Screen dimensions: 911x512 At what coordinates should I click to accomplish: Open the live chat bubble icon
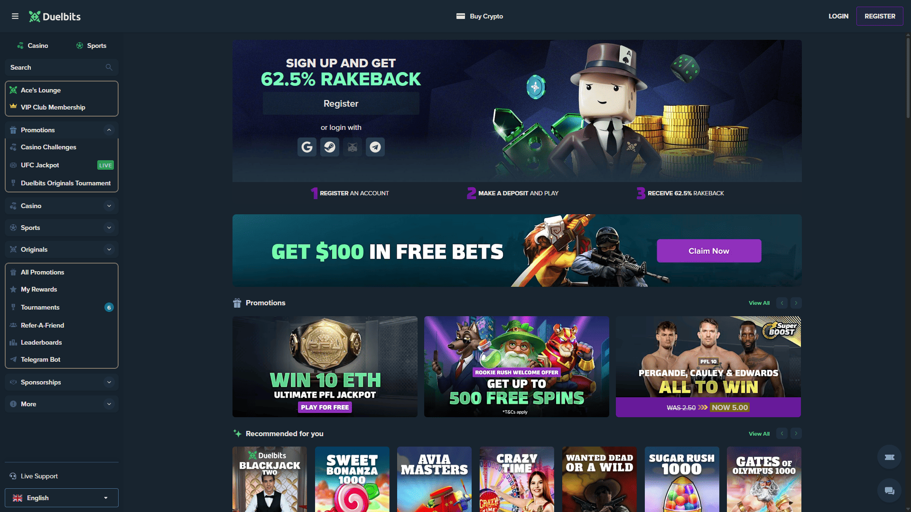click(x=890, y=491)
